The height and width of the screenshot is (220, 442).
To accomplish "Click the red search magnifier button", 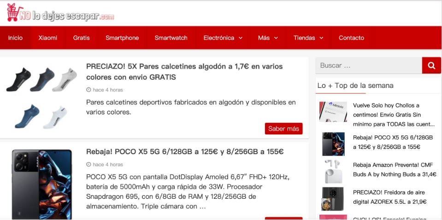I will [x=431, y=65].
